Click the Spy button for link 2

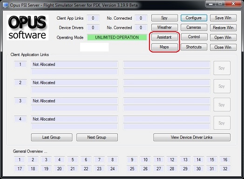(x=222, y=86)
